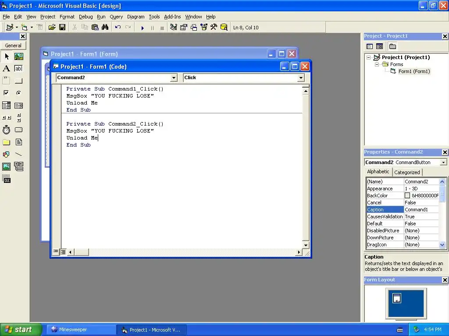The image size is (449, 336).
Task: Collapse the Project1 (Project1) tree node
Action: pyautogui.click(x=368, y=57)
